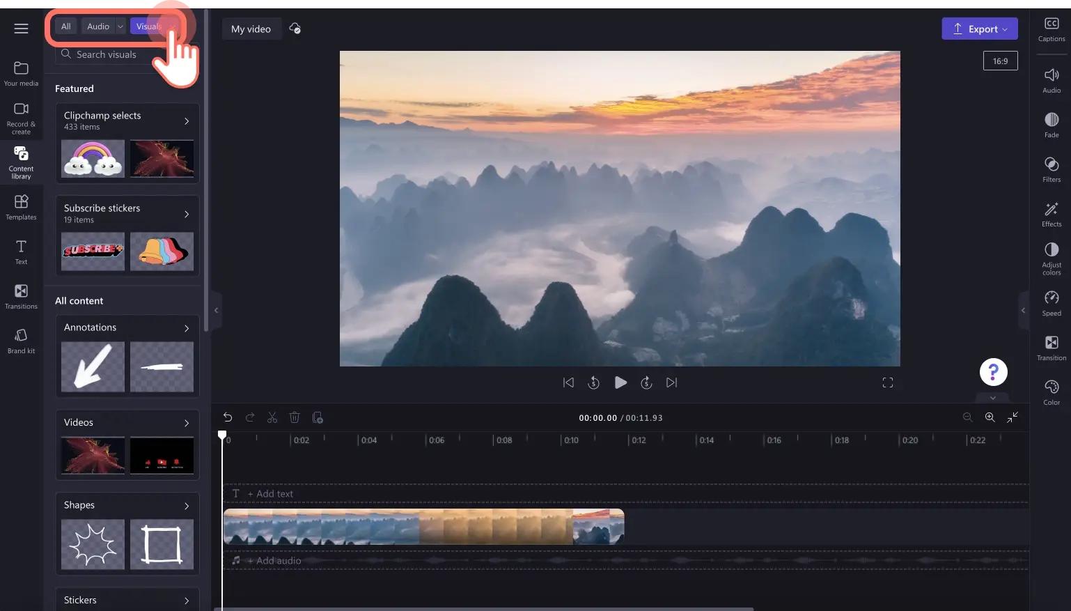Open the hamburger main menu
1071x611 pixels.
tap(21, 29)
